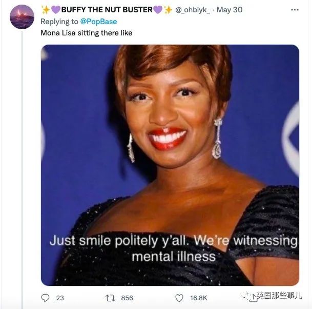Visit the @_ohbiyk_ handle
Viewport: 312px width, 309px height.
(x=193, y=10)
